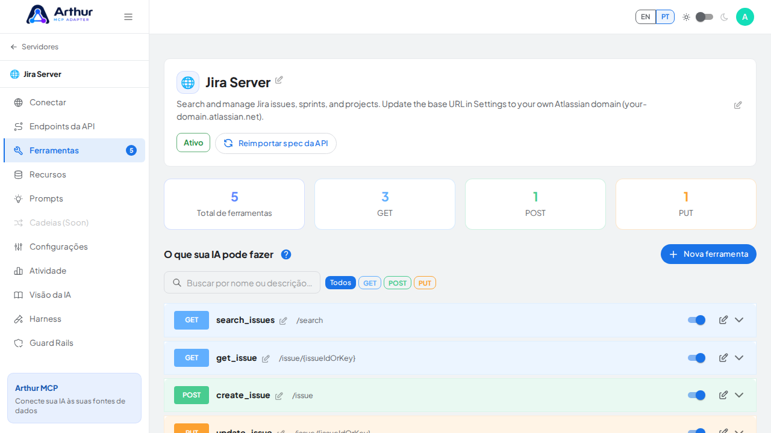Click Total de ferramentas card
This screenshot has width=771, height=433.
[x=234, y=204]
